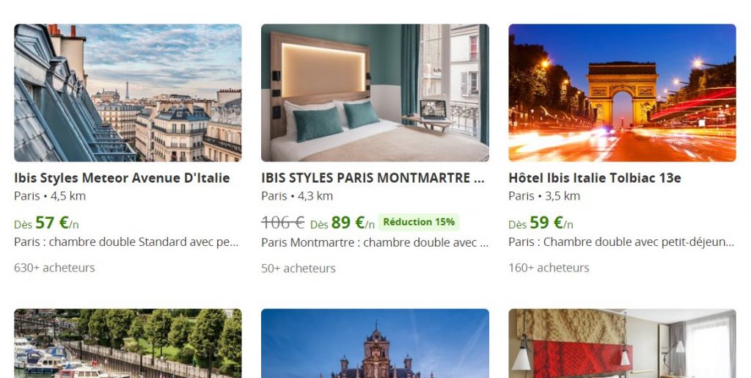Click the crossed-out 106 € original price
This screenshot has width=751, height=378.
tap(283, 223)
